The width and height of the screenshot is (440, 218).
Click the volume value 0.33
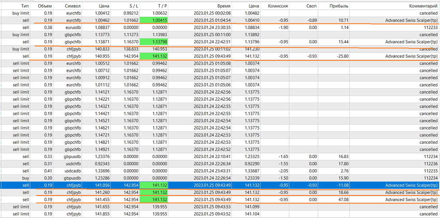(x=48, y=157)
